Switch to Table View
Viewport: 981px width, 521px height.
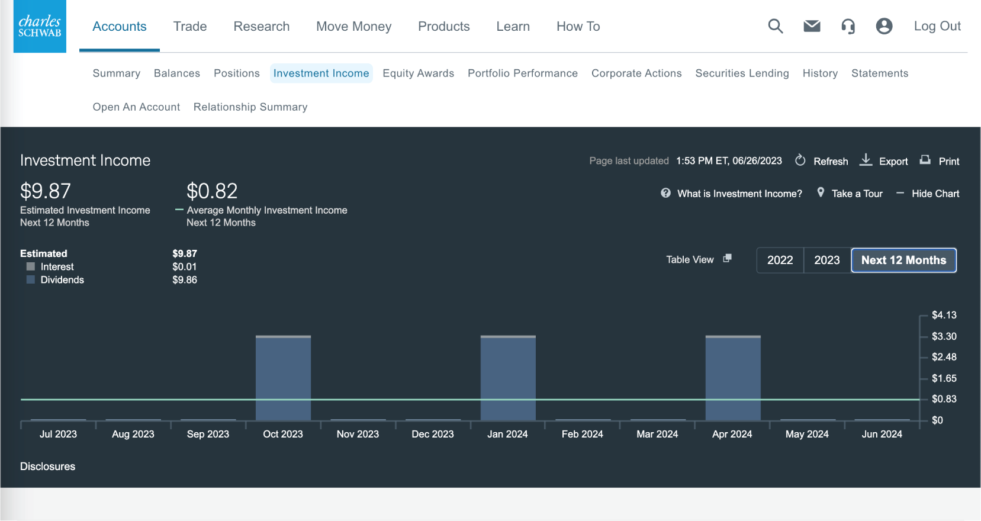point(690,259)
